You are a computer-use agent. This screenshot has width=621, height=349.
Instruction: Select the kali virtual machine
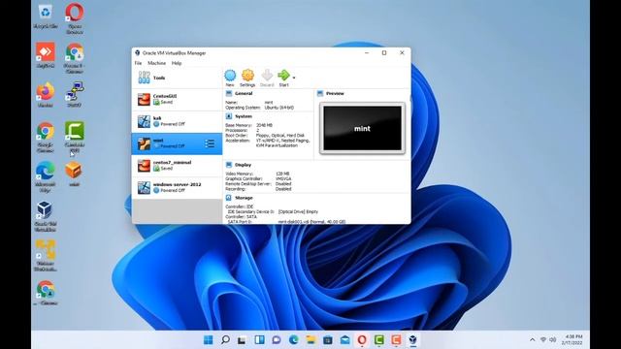[x=177, y=121]
